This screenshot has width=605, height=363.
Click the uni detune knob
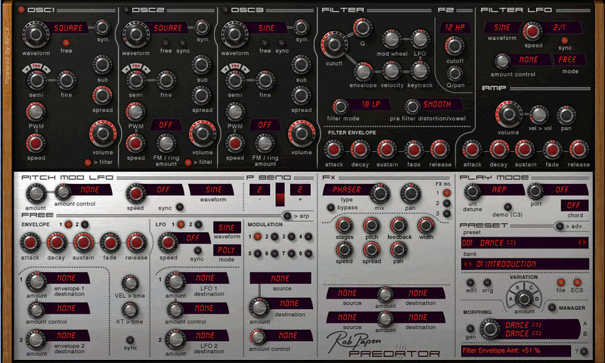click(x=472, y=191)
